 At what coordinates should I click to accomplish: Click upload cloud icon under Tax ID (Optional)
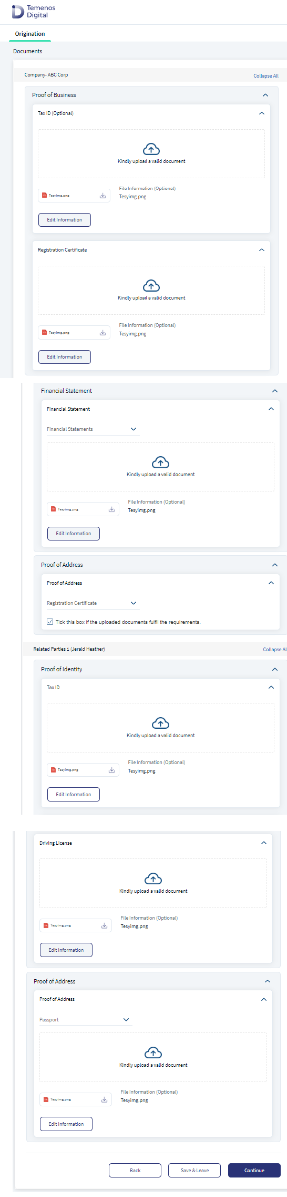tap(151, 149)
